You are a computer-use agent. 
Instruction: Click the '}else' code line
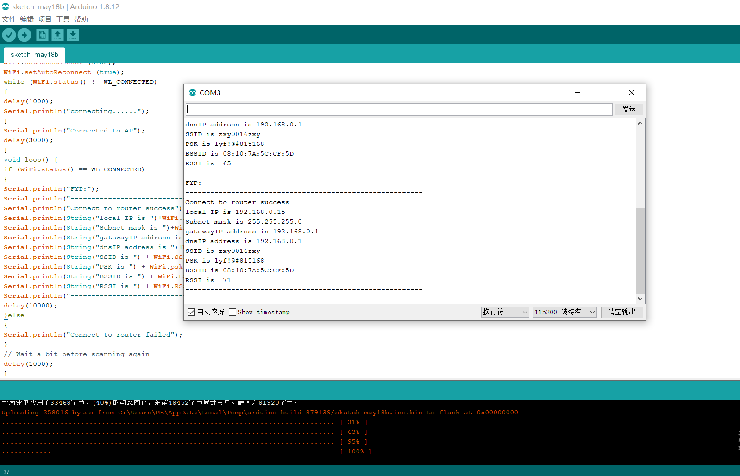[x=14, y=315]
